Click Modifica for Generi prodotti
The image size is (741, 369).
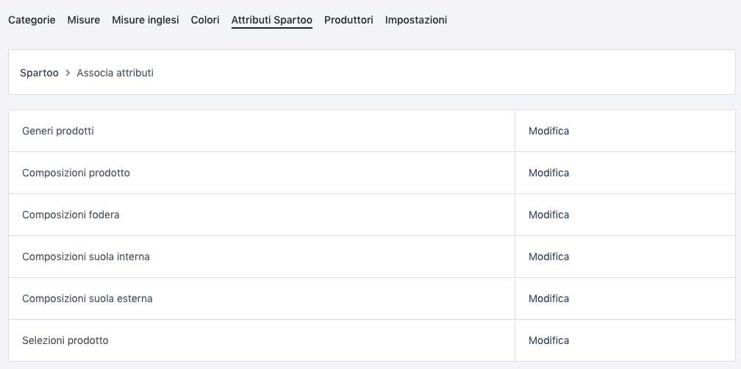(548, 131)
